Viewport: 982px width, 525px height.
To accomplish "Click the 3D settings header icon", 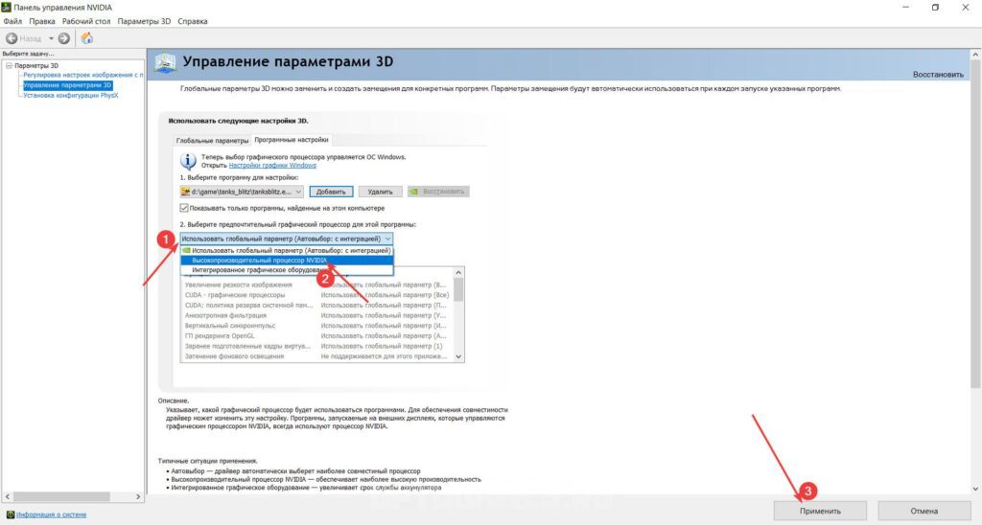I will pyautogui.click(x=165, y=63).
